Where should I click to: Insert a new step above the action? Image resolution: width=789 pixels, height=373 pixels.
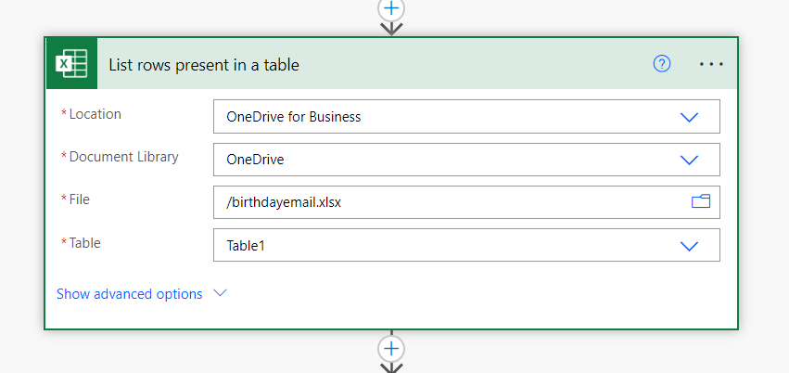pos(391,7)
